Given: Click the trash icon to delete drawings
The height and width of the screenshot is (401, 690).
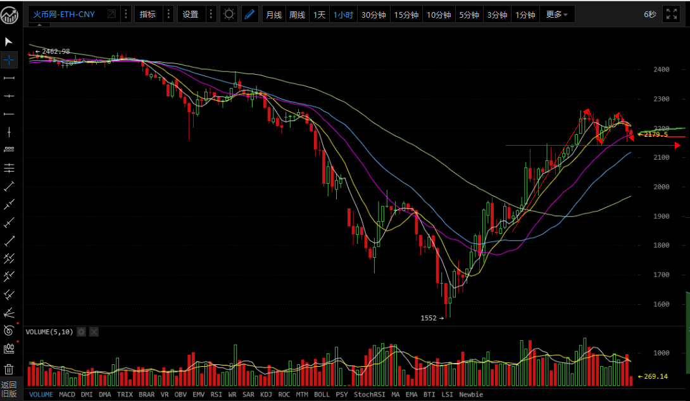Looking at the screenshot, I should 9,369.
